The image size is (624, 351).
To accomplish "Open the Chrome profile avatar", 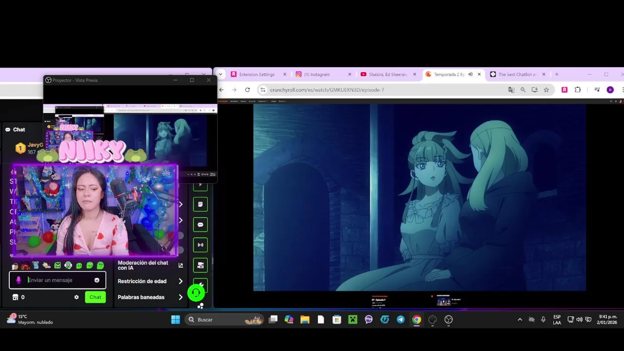I will tap(610, 90).
